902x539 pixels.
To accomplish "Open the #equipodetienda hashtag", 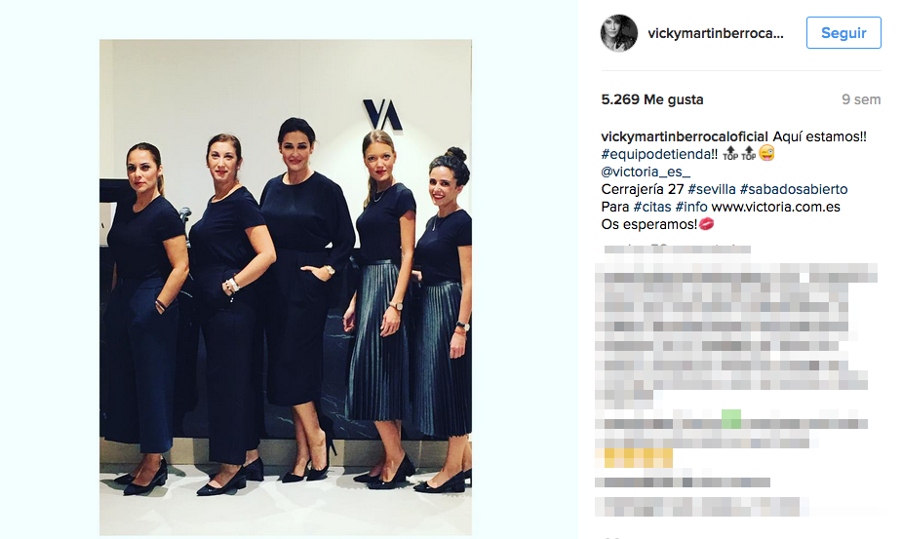I will (x=656, y=154).
